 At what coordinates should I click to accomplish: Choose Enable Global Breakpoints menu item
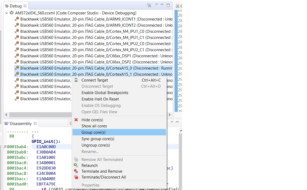pyautogui.click(x=119, y=93)
